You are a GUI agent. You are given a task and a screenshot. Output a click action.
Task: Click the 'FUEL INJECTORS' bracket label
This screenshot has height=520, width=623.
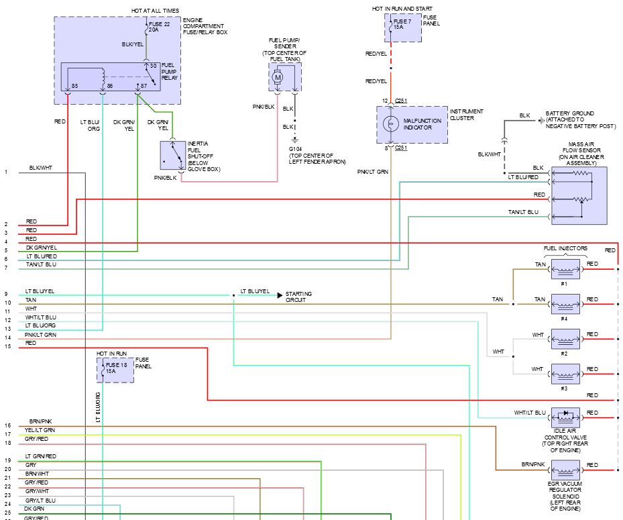pos(565,248)
